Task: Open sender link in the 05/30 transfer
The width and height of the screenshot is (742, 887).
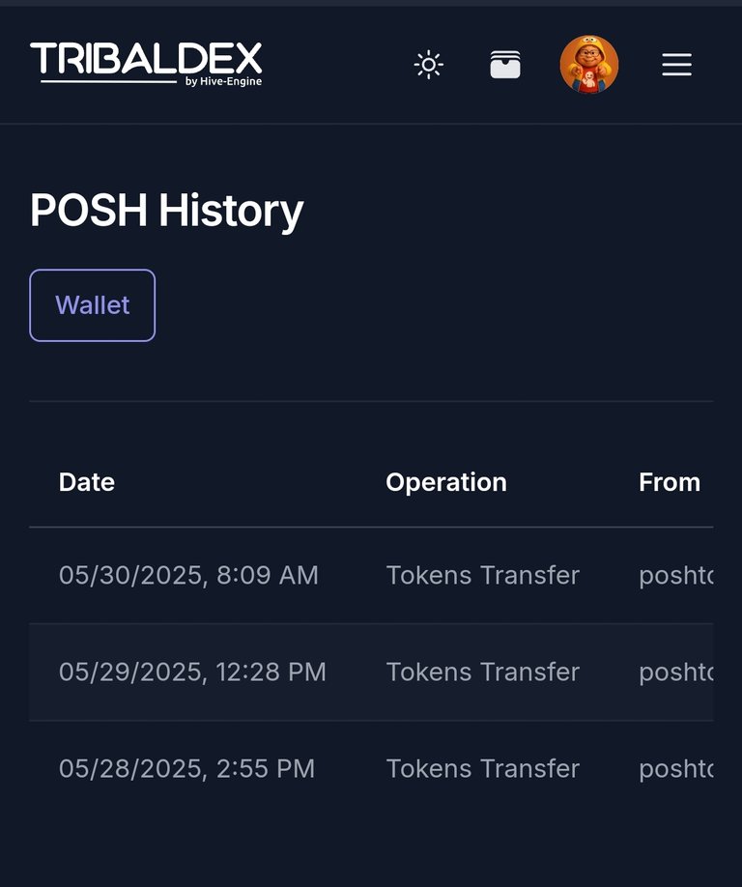Action: coord(676,576)
